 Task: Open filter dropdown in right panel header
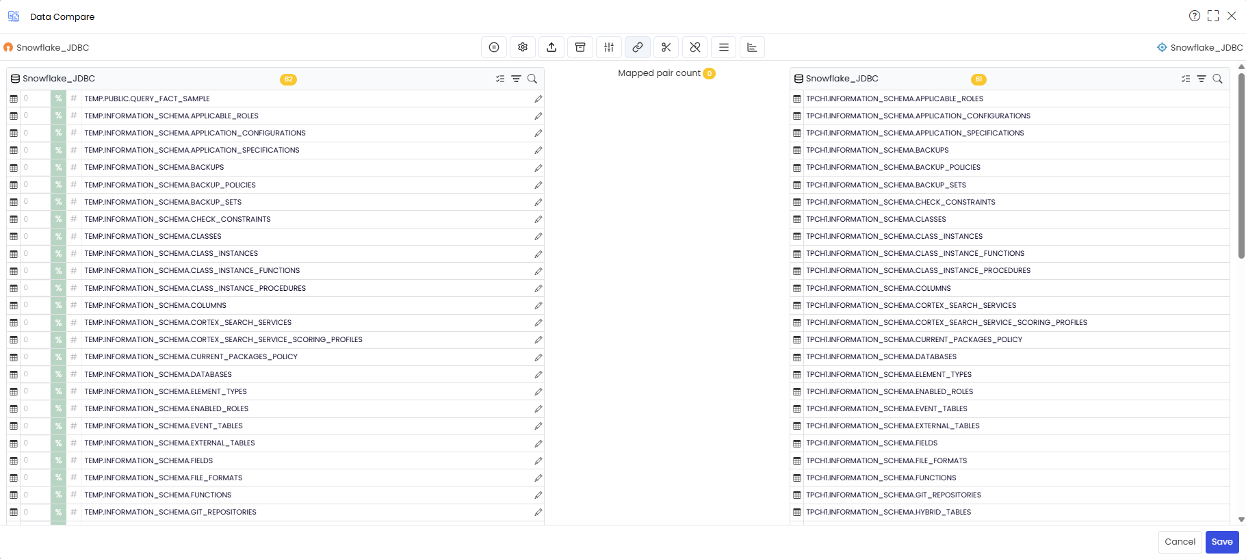1202,79
